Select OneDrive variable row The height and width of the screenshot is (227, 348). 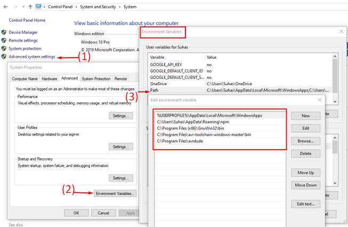click(x=240, y=84)
